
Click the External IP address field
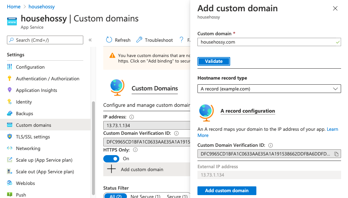pos(269,175)
